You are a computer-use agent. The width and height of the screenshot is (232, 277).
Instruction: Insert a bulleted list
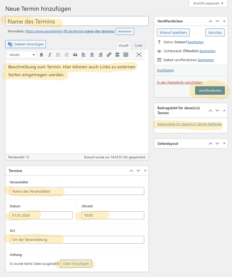click(58, 55)
